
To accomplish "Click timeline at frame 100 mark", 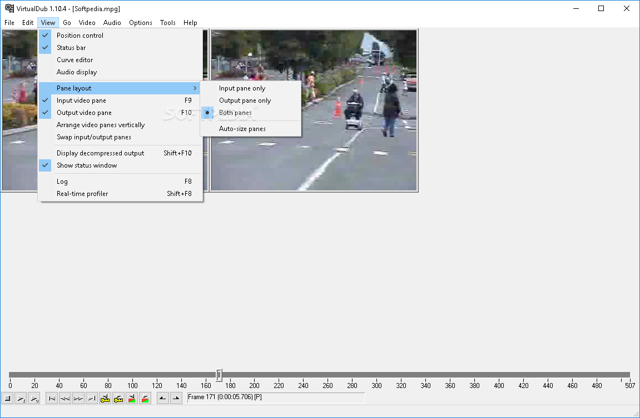I will tap(132, 375).
